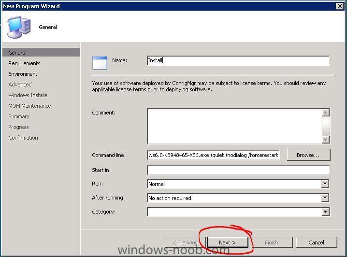This screenshot has height=257, width=347.
Task: Click the comment box scroll up arrow
Action: coord(325,113)
